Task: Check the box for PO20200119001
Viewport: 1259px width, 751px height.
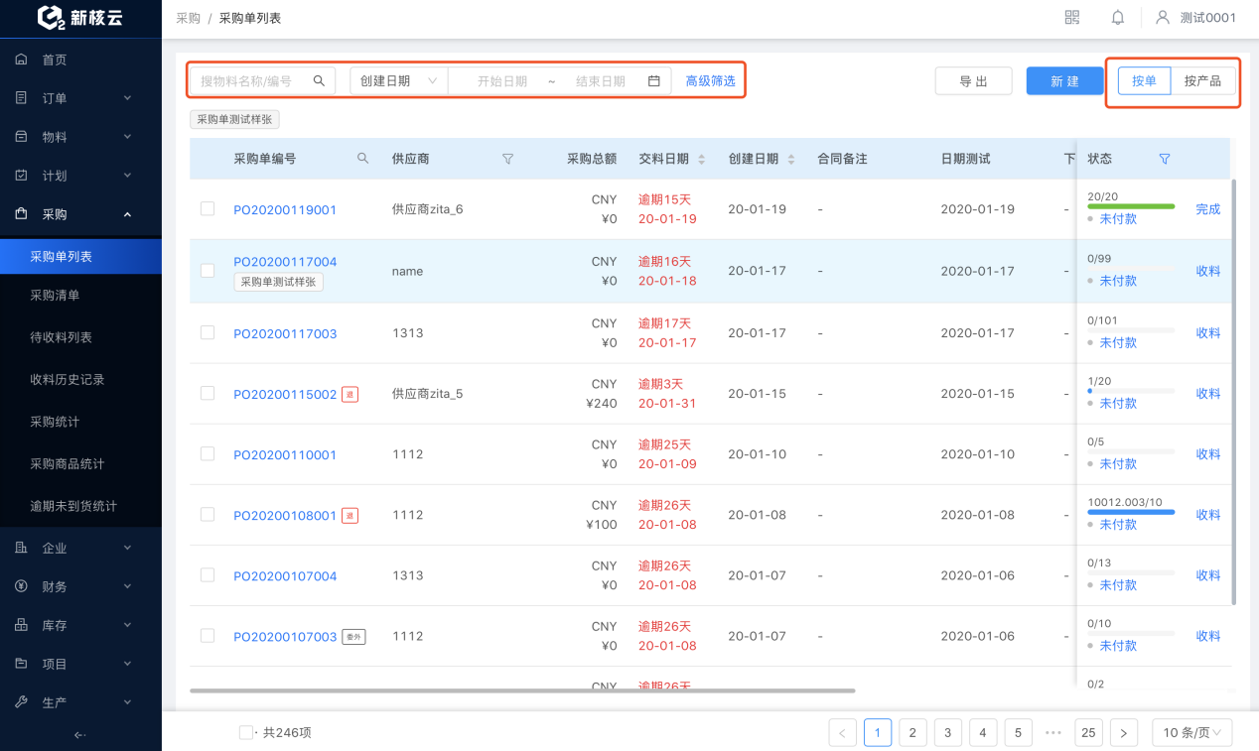Action: coord(208,208)
